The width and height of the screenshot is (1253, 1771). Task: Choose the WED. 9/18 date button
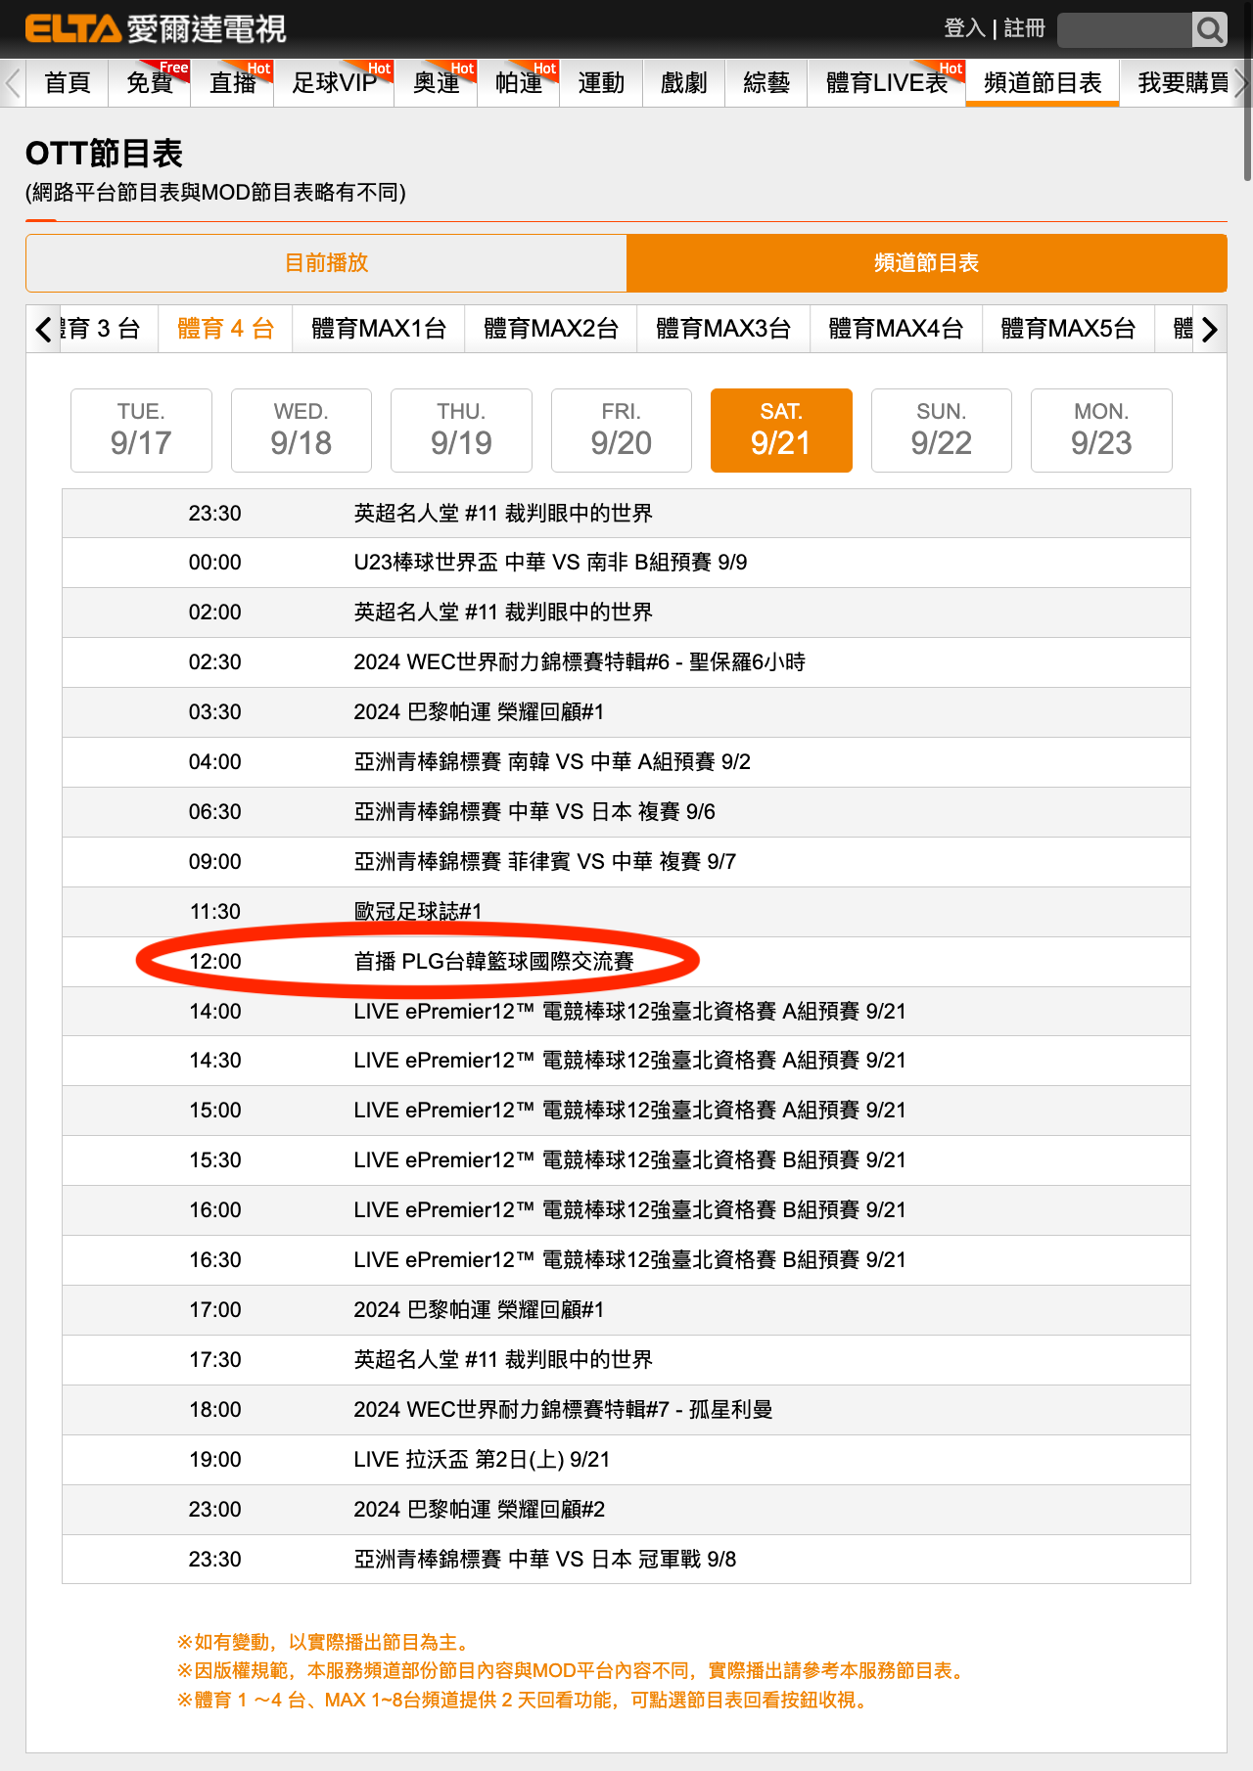pos(302,431)
